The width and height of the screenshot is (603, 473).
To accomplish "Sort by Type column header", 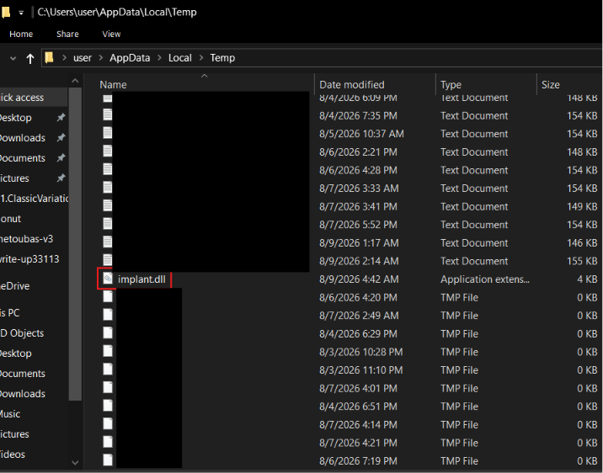I will (x=451, y=84).
